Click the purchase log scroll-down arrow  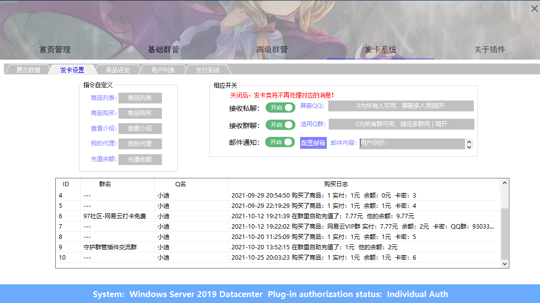click(x=504, y=264)
